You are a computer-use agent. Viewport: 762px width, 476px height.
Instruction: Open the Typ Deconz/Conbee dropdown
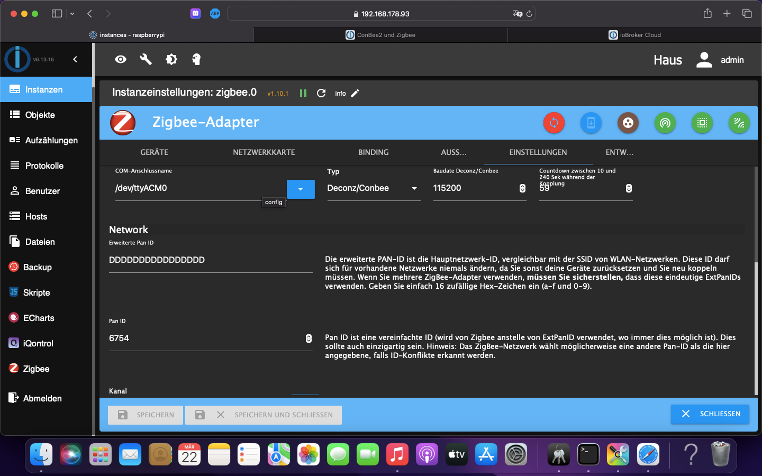click(x=374, y=188)
